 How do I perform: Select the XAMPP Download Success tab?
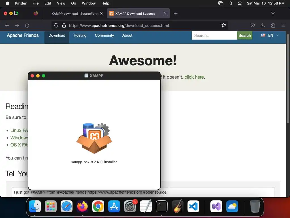(x=138, y=14)
